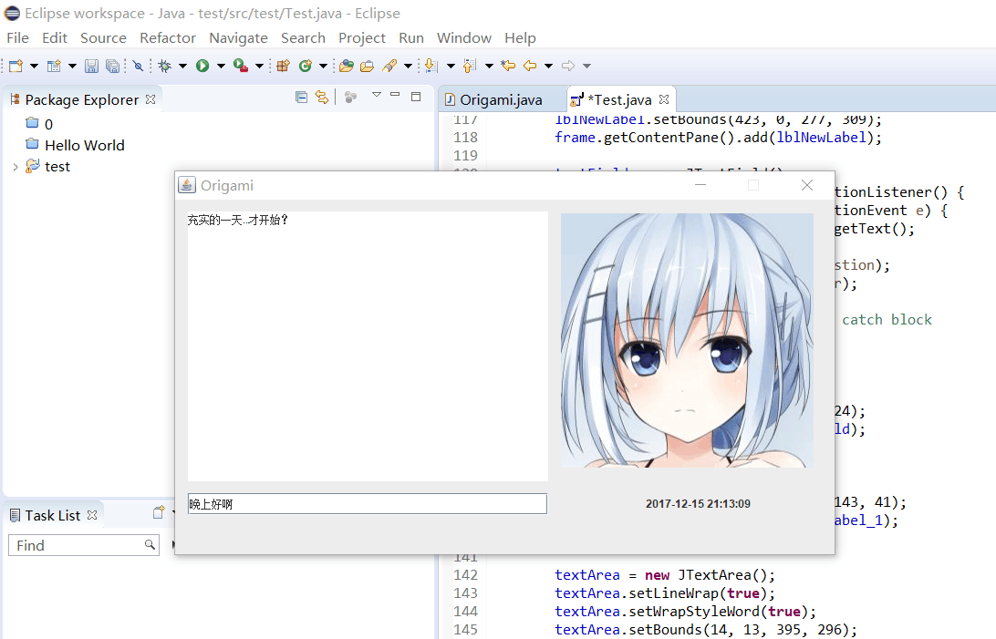Close the Task List view
996x639 pixels.
click(x=92, y=515)
